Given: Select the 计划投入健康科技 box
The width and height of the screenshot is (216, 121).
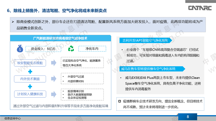Looking at the screenshot, I should 30,94.
